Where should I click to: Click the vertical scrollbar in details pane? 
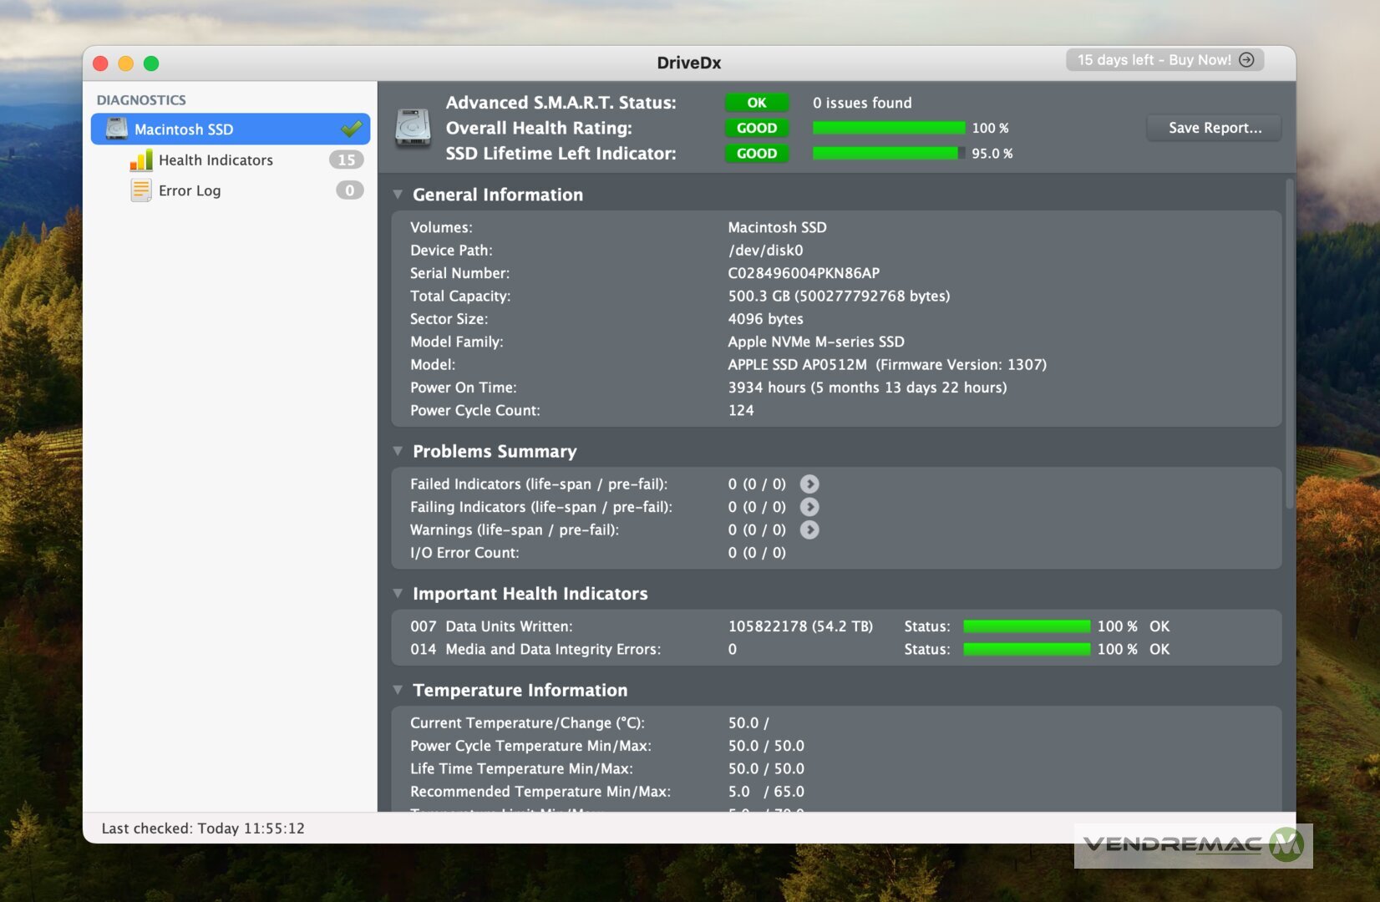1289,342
